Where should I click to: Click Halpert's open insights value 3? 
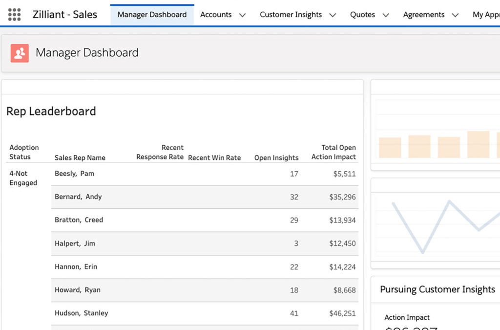click(x=296, y=243)
